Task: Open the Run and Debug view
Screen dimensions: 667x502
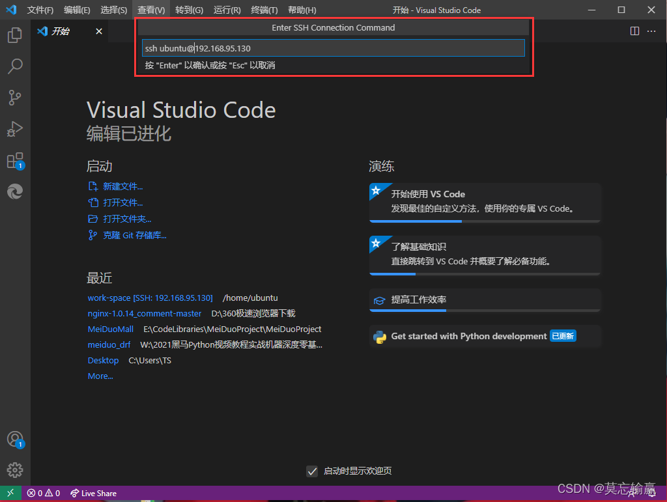Action: click(x=15, y=129)
